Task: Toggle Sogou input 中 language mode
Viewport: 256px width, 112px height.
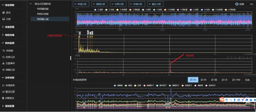Action: pyautogui.click(x=227, y=100)
